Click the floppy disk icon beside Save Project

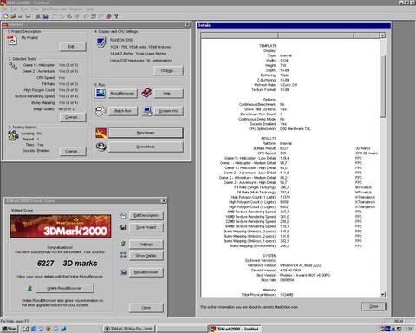(123, 227)
